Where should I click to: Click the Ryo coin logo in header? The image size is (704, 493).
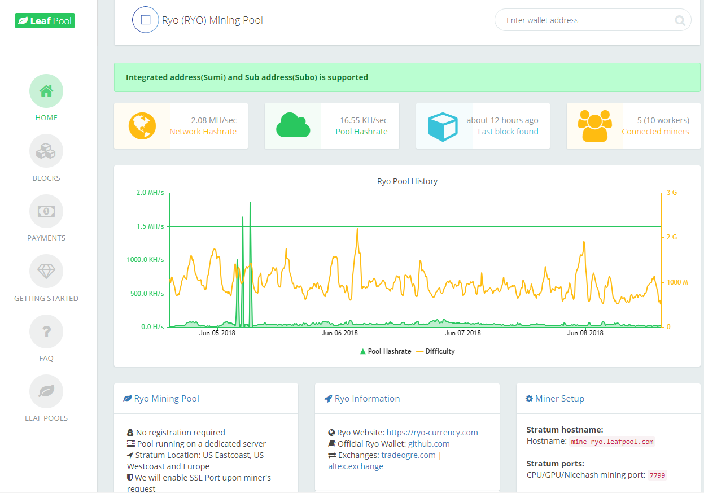tap(146, 20)
